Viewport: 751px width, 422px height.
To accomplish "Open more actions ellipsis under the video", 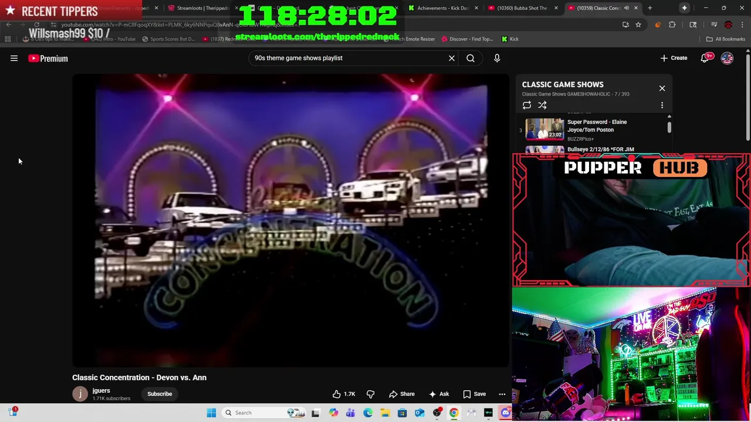I will click(x=502, y=394).
